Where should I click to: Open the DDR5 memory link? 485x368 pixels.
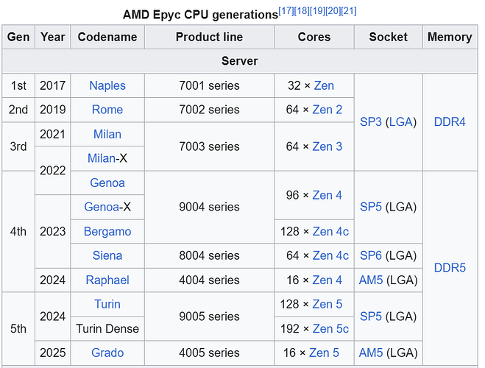[x=450, y=268]
